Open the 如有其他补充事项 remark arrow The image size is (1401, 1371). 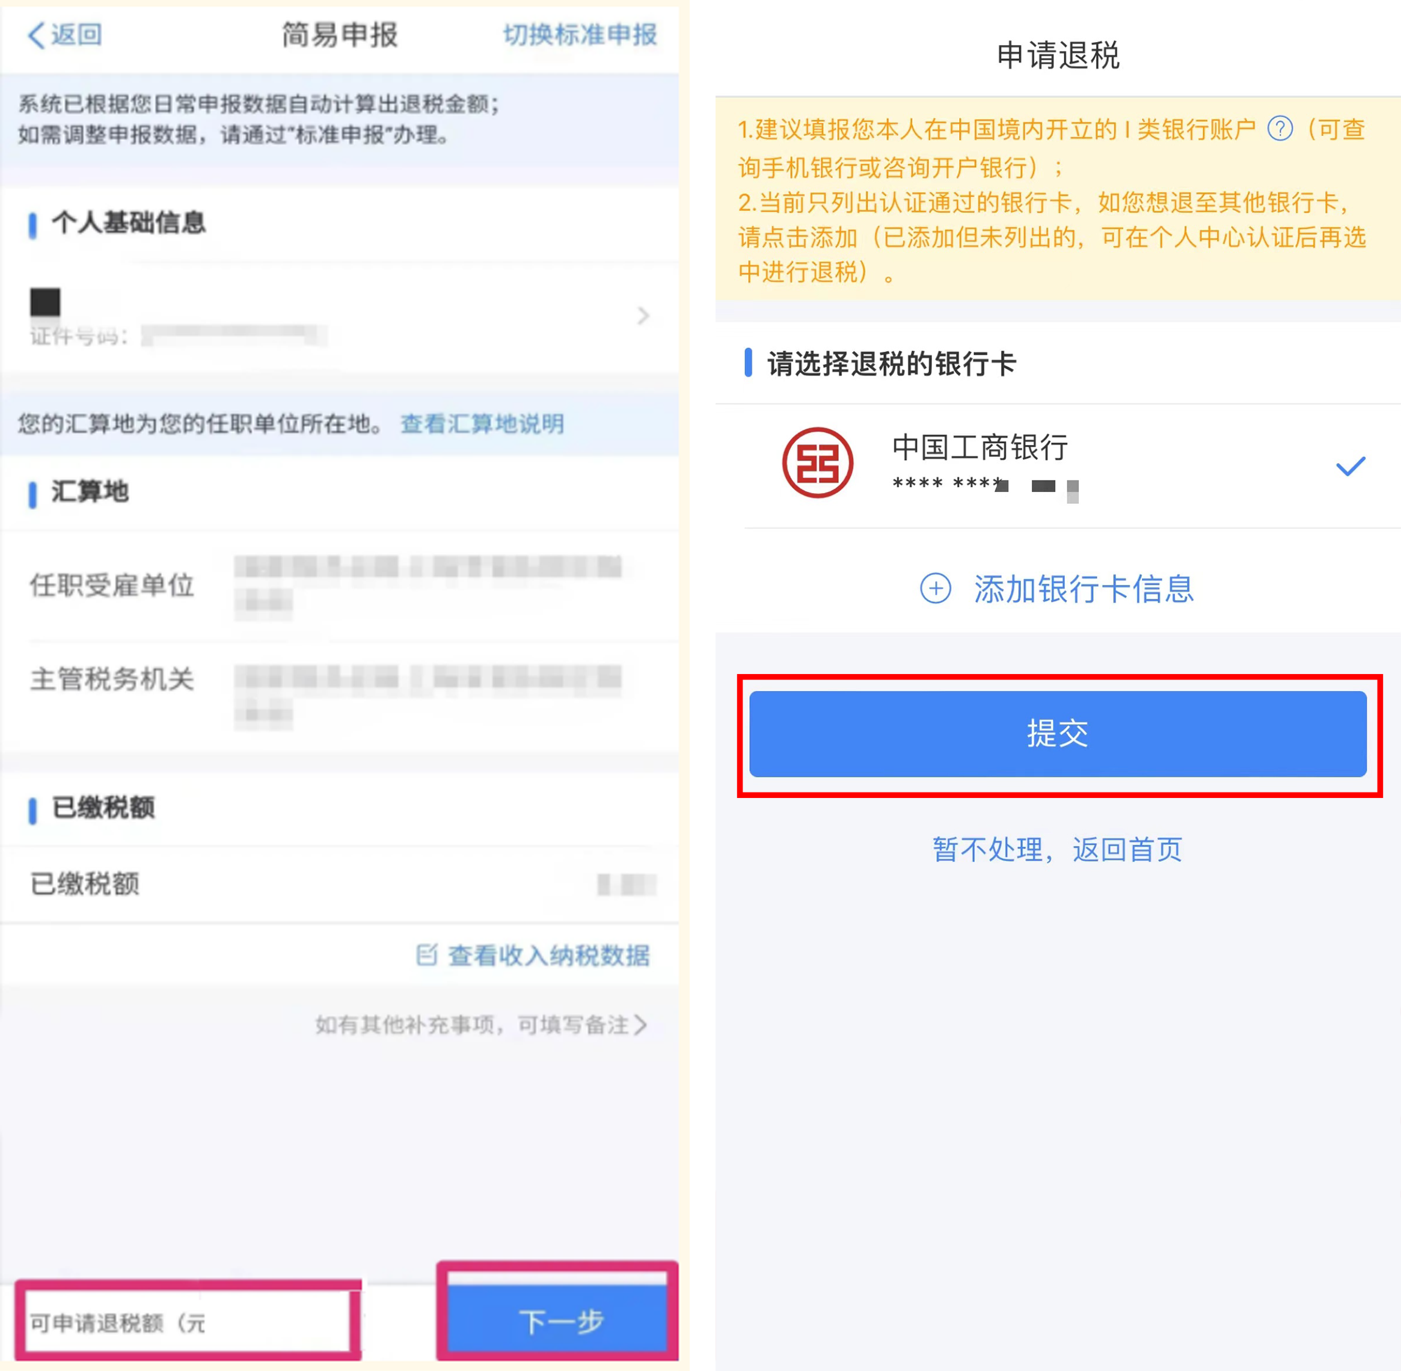pyautogui.click(x=640, y=1024)
